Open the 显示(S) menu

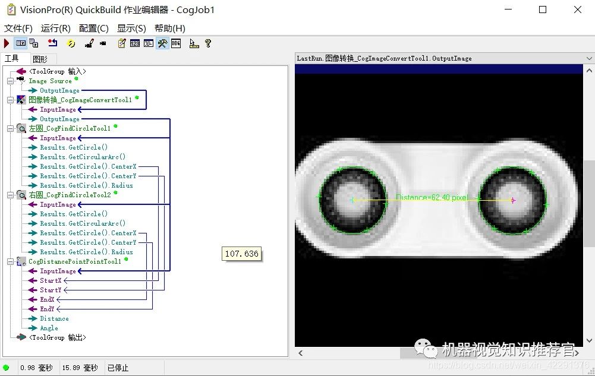tap(131, 29)
